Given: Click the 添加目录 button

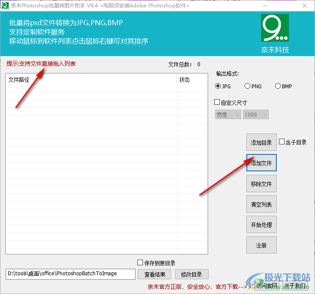Looking at the screenshot, I should pos(262,142).
